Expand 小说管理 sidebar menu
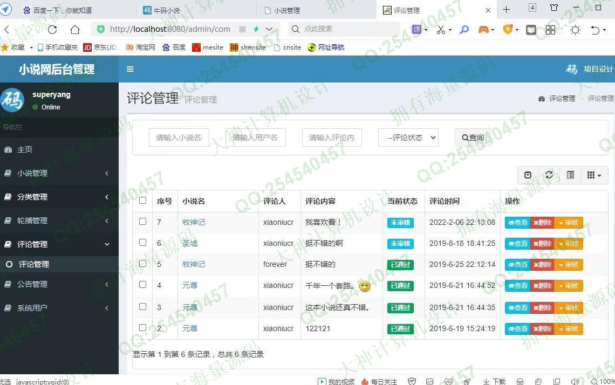Screen dimensions: 615x385 (59, 173)
